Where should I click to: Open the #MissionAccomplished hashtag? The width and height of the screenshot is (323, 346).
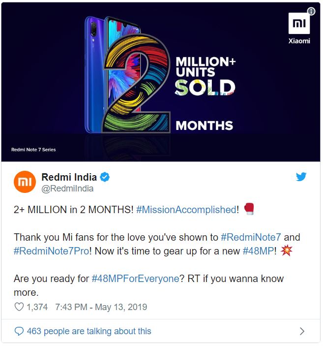tap(186, 210)
